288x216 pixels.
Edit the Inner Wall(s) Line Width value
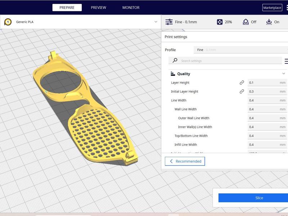point(267,127)
